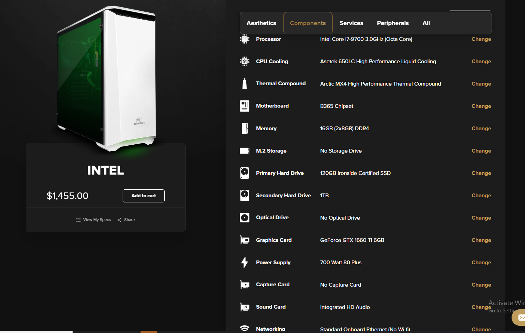This screenshot has width=525, height=333.
Task: Click the View My Specs list icon
Action: (79, 220)
